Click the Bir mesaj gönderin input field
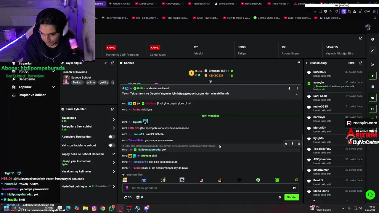379x213 pixels. (211, 188)
